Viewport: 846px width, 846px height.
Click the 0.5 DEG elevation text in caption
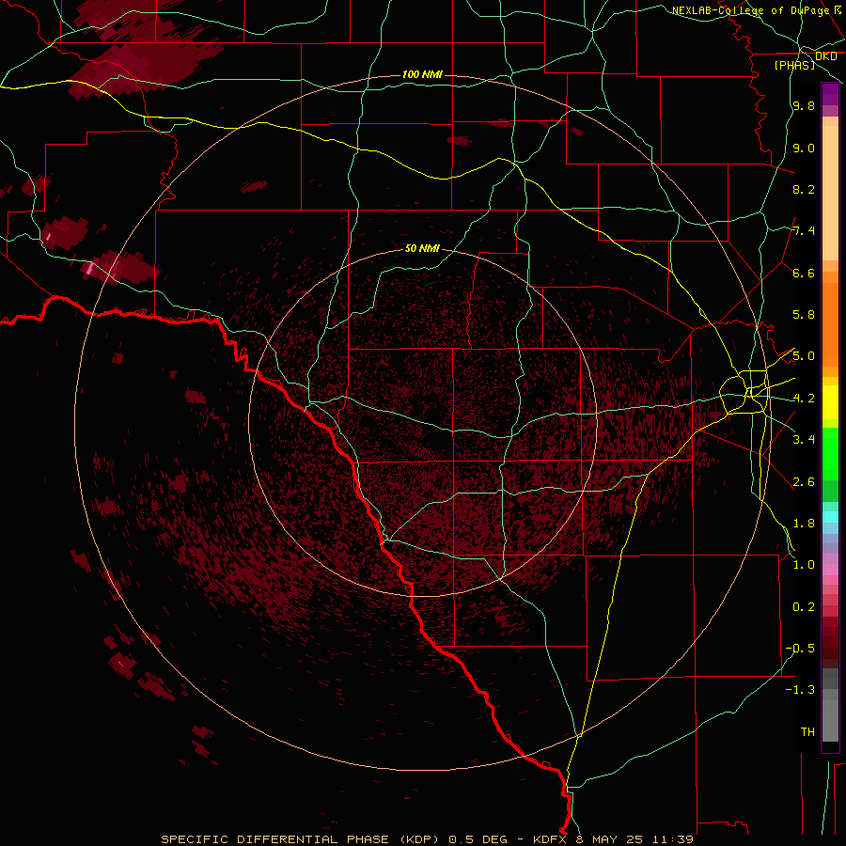(x=480, y=839)
